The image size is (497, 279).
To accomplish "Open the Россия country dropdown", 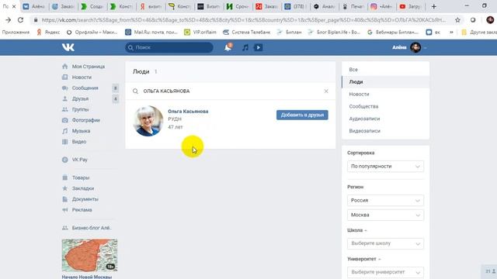I will tap(385, 201).
